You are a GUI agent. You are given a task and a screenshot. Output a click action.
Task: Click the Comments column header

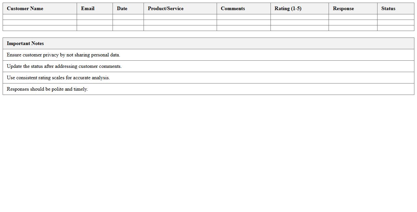(233, 8)
